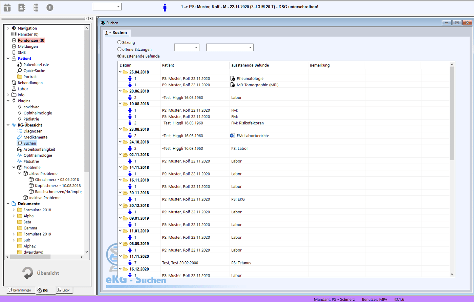Click the results list scroll-down arrow
The height and width of the screenshot is (302, 474).
(x=452, y=274)
